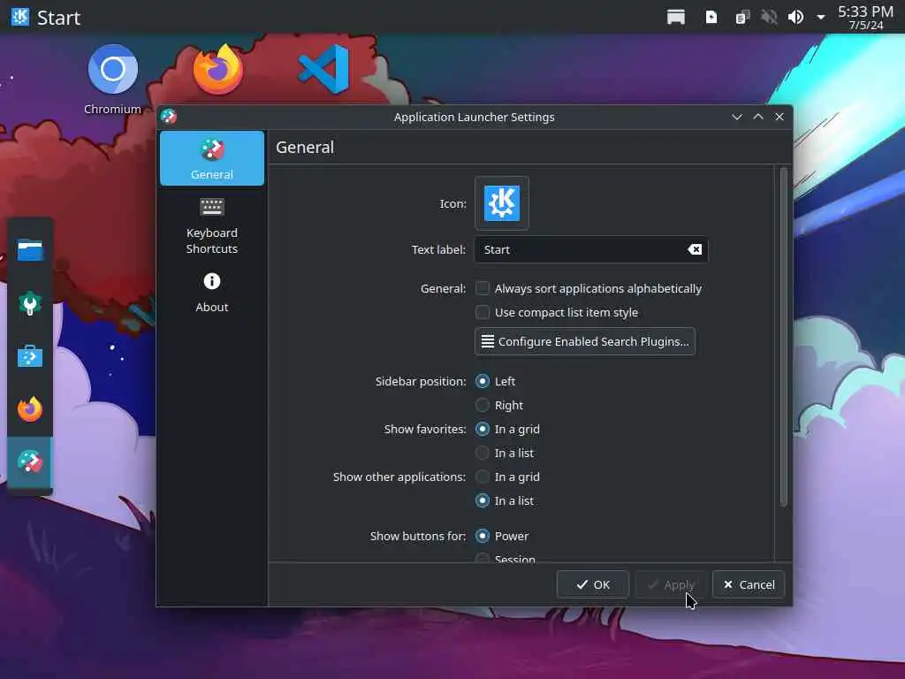Open the About page
Screen dimensions: 905x679
click(x=212, y=293)
